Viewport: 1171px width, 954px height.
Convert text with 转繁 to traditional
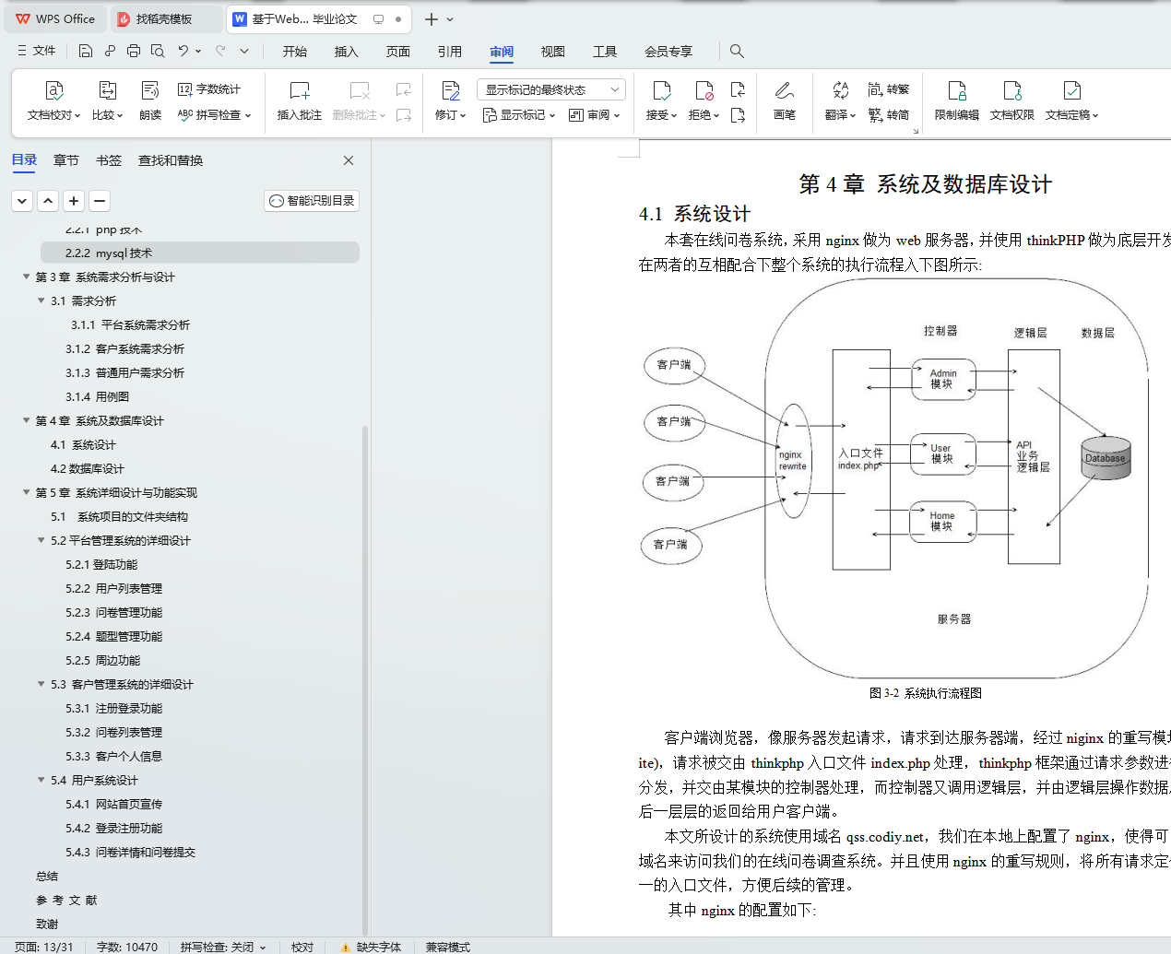[889, 89]
